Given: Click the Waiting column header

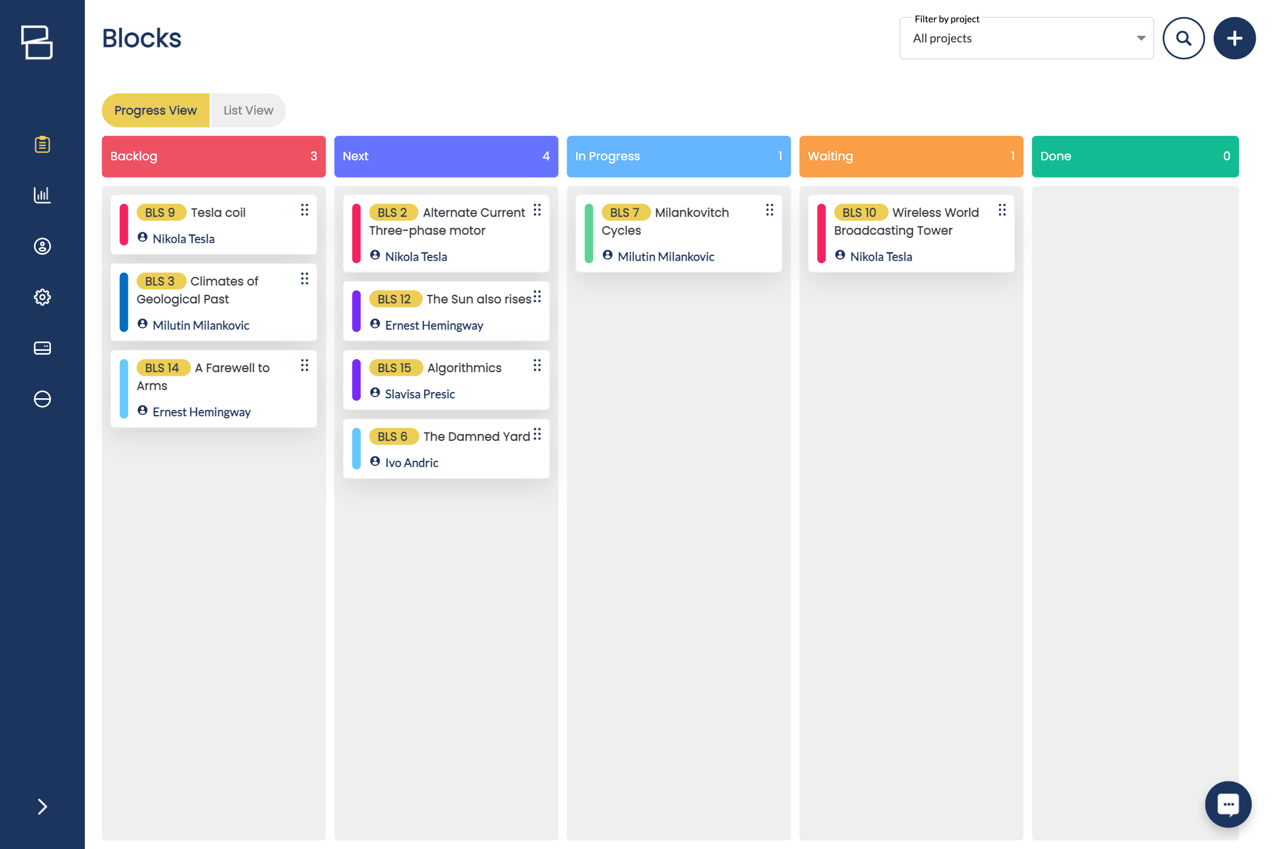Looking at the screenshot, I should tap(911, 156).
